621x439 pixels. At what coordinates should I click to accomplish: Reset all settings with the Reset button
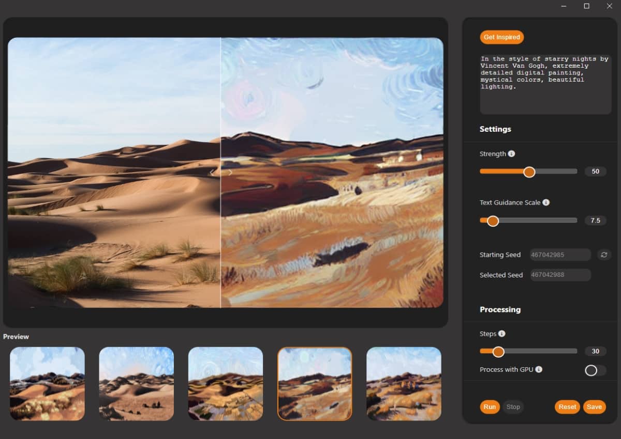(567, 407)
